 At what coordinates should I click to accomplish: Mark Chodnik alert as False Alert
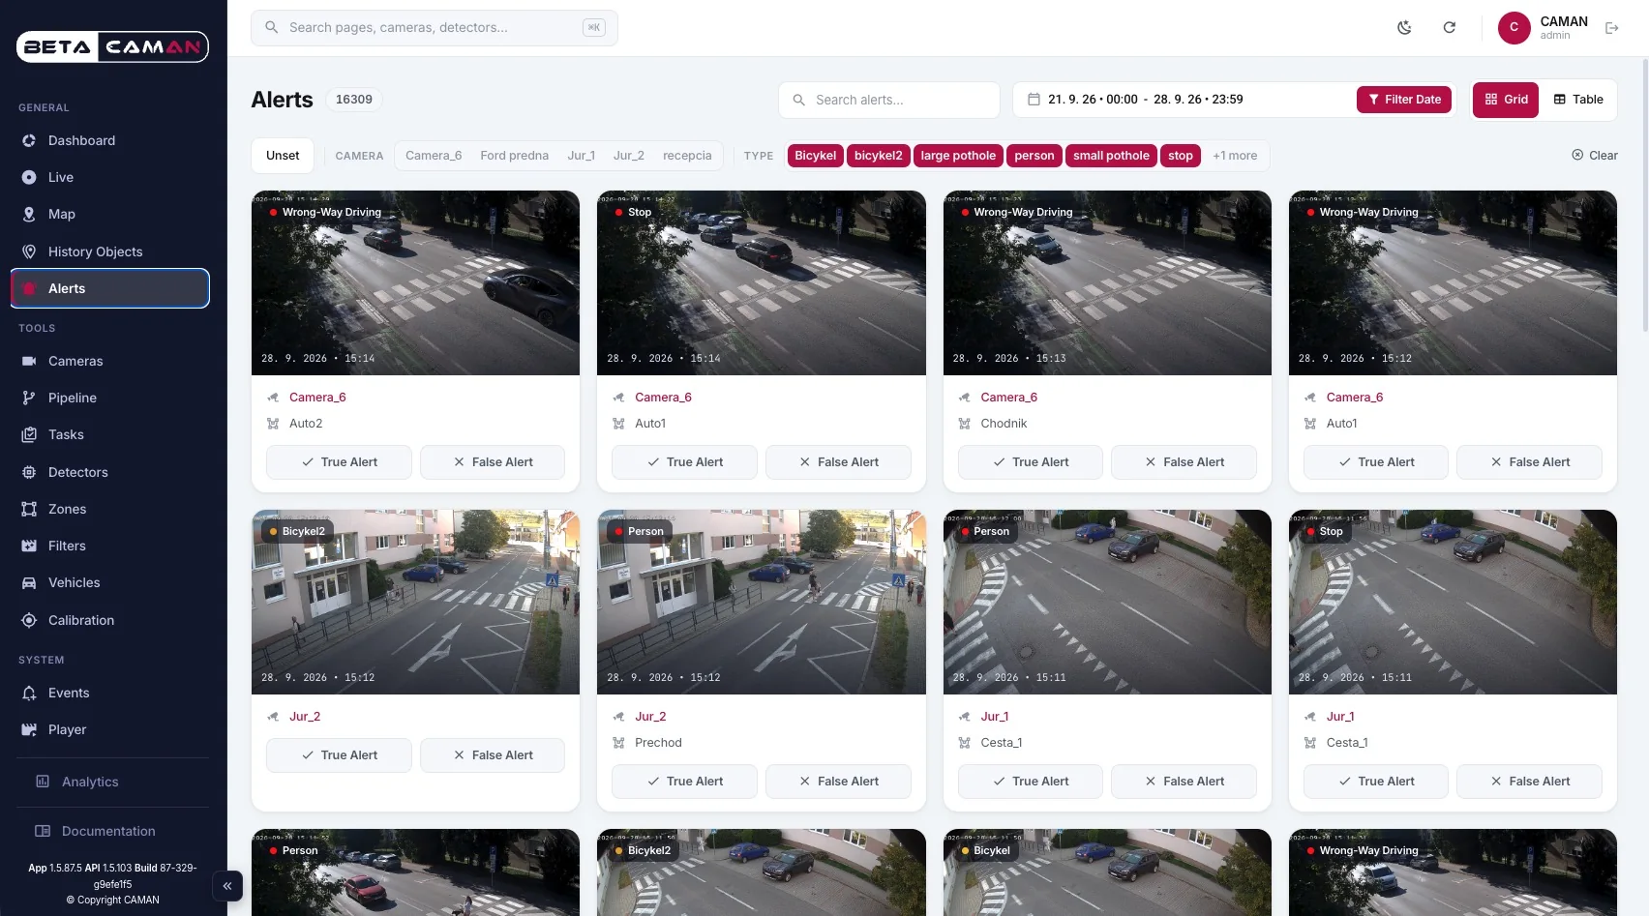tap(1184, 462)
